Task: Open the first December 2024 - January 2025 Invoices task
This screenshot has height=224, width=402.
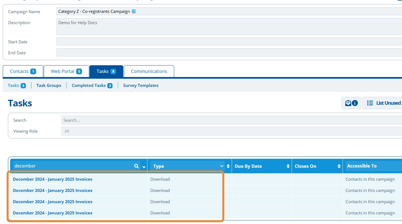Action: click(52, 179)
